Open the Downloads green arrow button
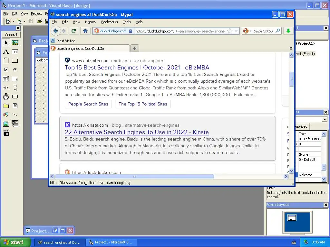This screenshot has width=330, height=247. tap(288, 31)
